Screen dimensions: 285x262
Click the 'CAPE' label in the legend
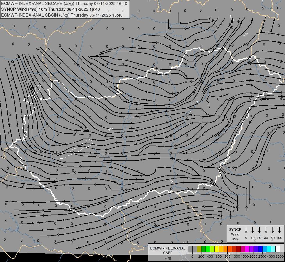[168, 253]
